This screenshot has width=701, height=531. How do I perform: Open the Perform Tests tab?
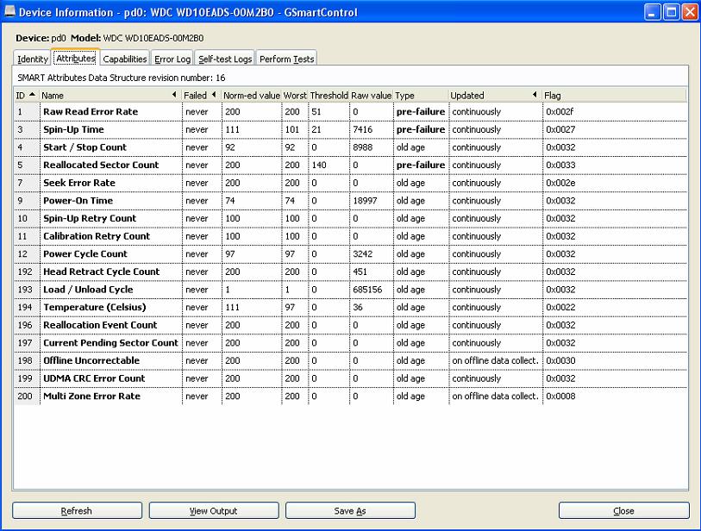(x=286, y=59)
